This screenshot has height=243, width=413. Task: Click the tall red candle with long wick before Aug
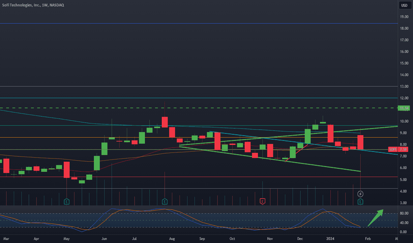pyautogui.click(x=165, y=122)
